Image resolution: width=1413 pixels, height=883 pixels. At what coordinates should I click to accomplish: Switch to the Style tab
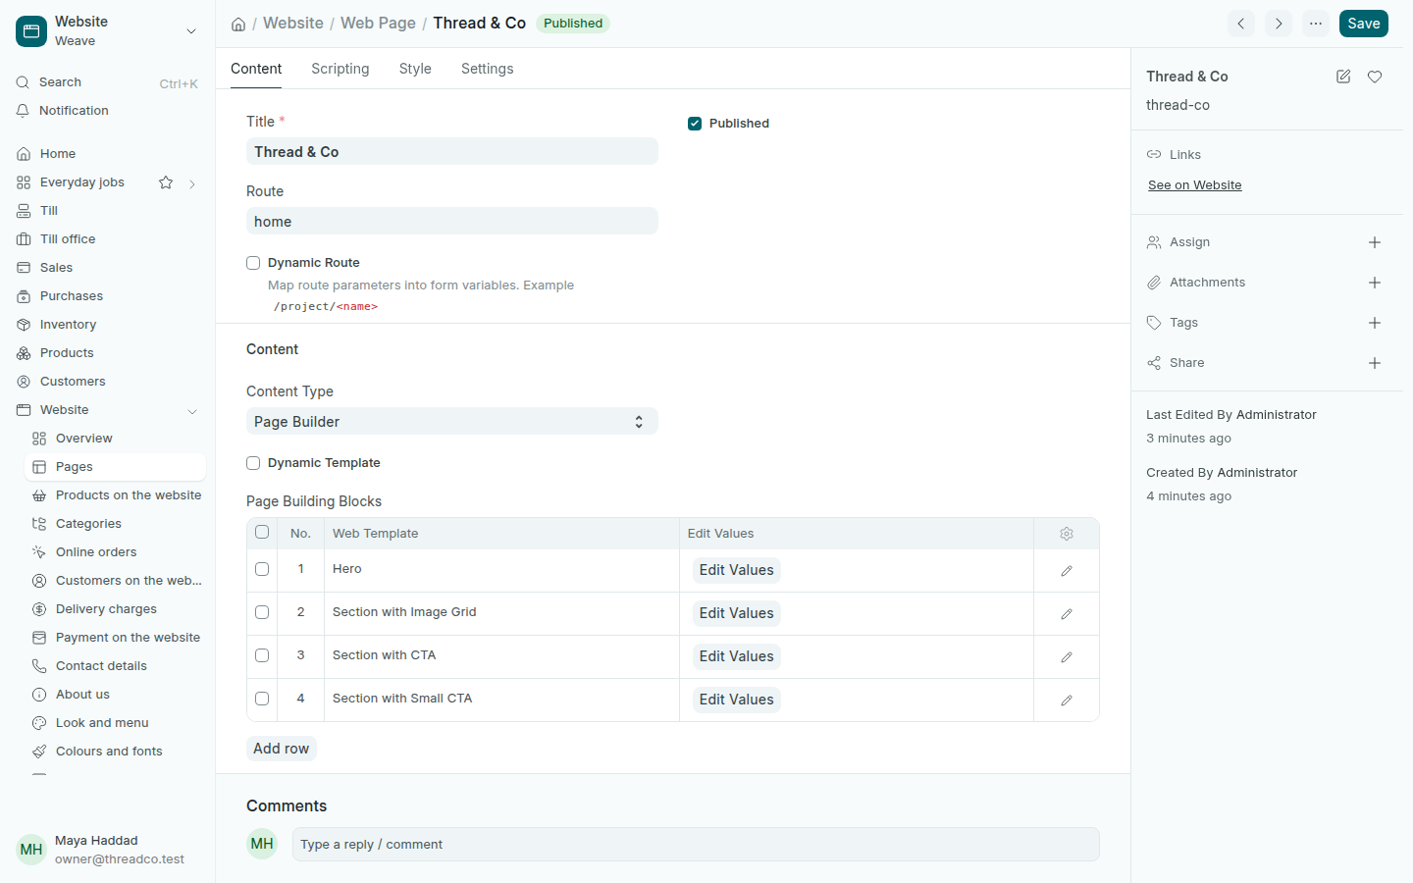415,69
